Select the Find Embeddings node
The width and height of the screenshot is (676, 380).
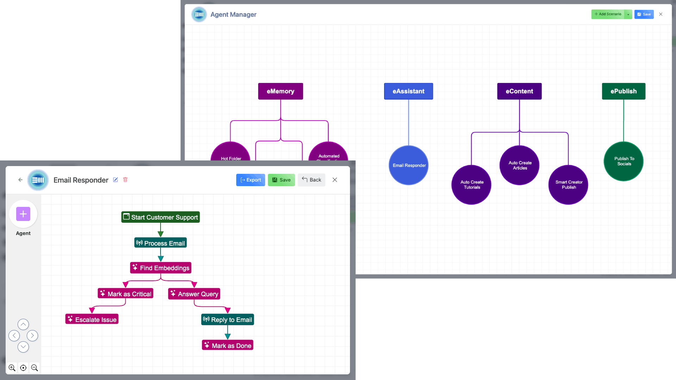161,268
